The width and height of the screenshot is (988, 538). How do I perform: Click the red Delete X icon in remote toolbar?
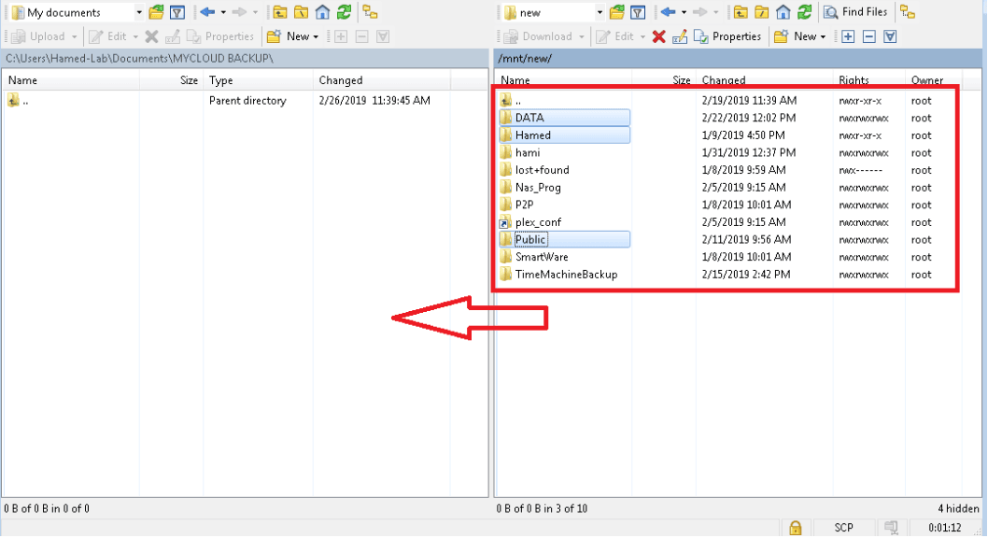point(659,36)
